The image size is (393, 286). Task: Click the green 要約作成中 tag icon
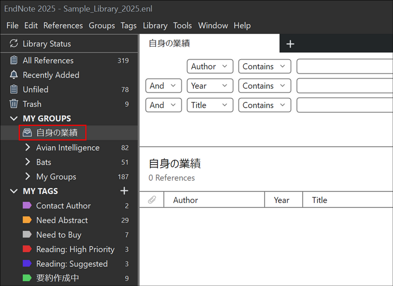pos(27,278)
